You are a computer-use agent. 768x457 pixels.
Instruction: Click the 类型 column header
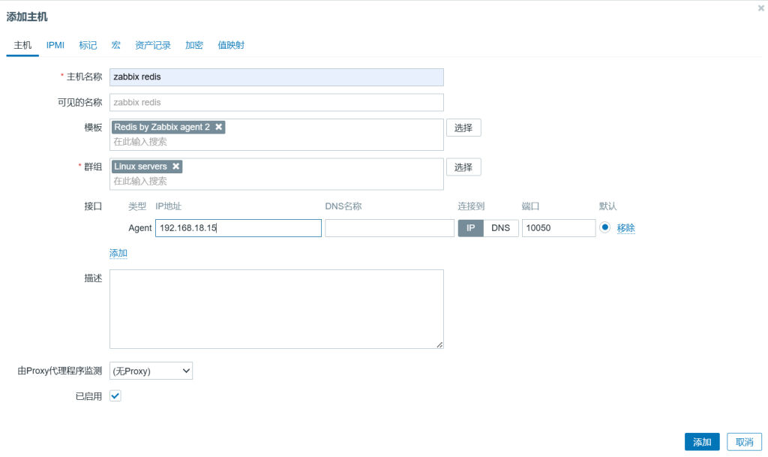(137, 206)
